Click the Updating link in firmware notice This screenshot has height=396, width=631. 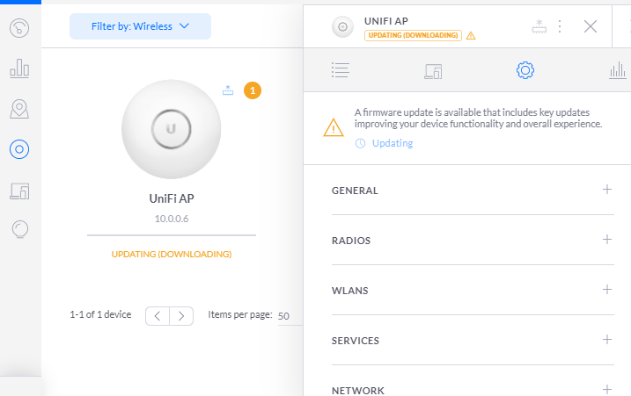click(x=392, y=143)
